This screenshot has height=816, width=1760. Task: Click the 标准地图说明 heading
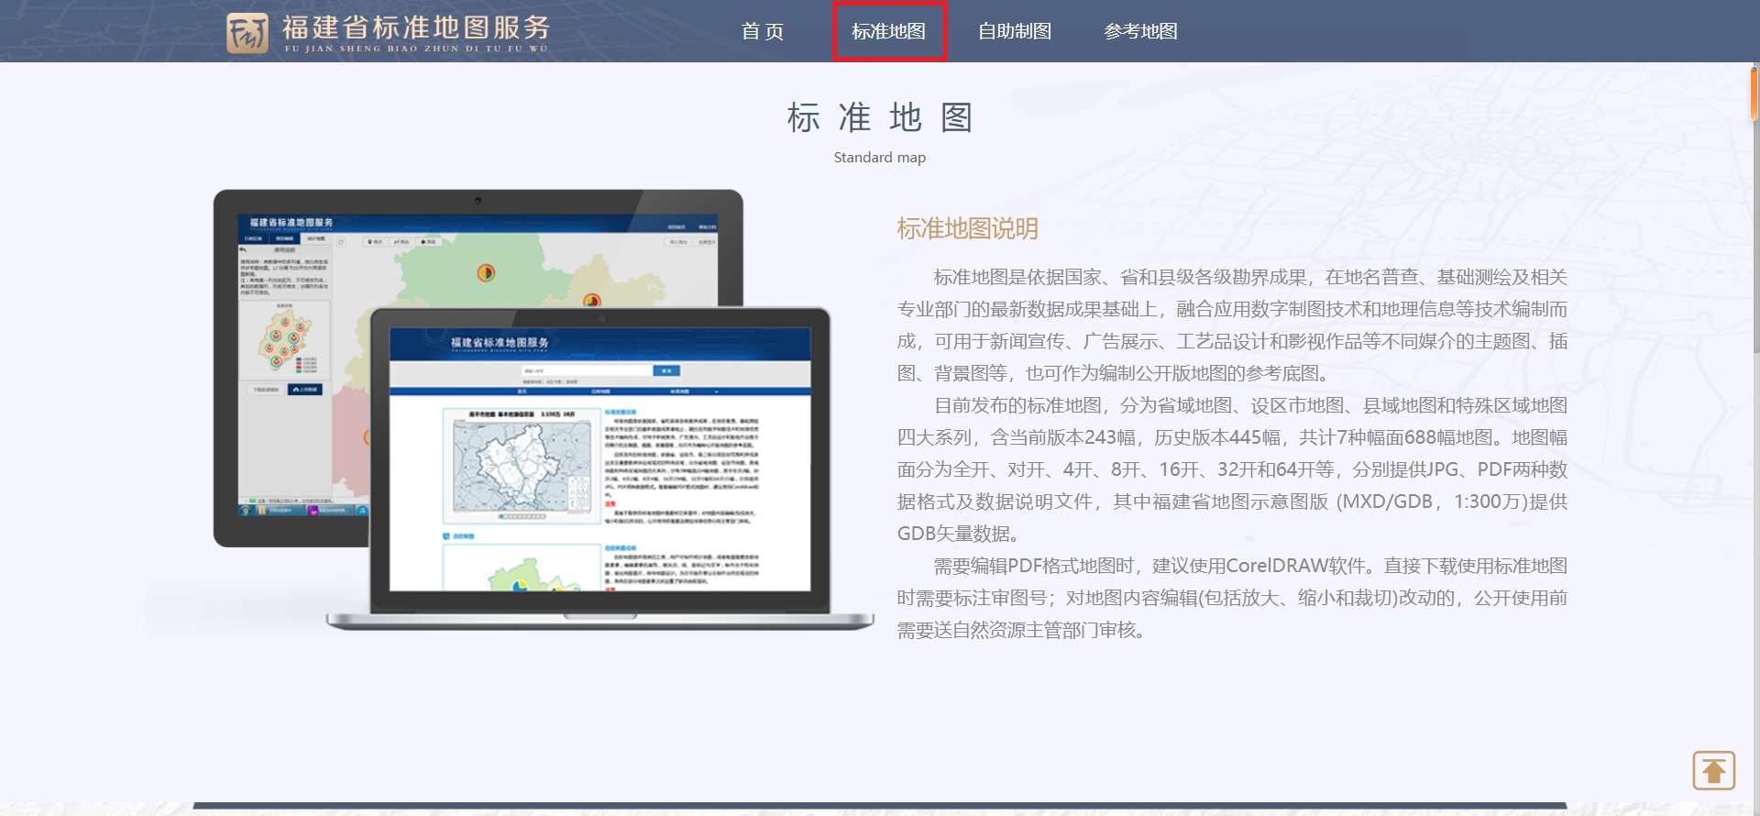click(967, 228)
